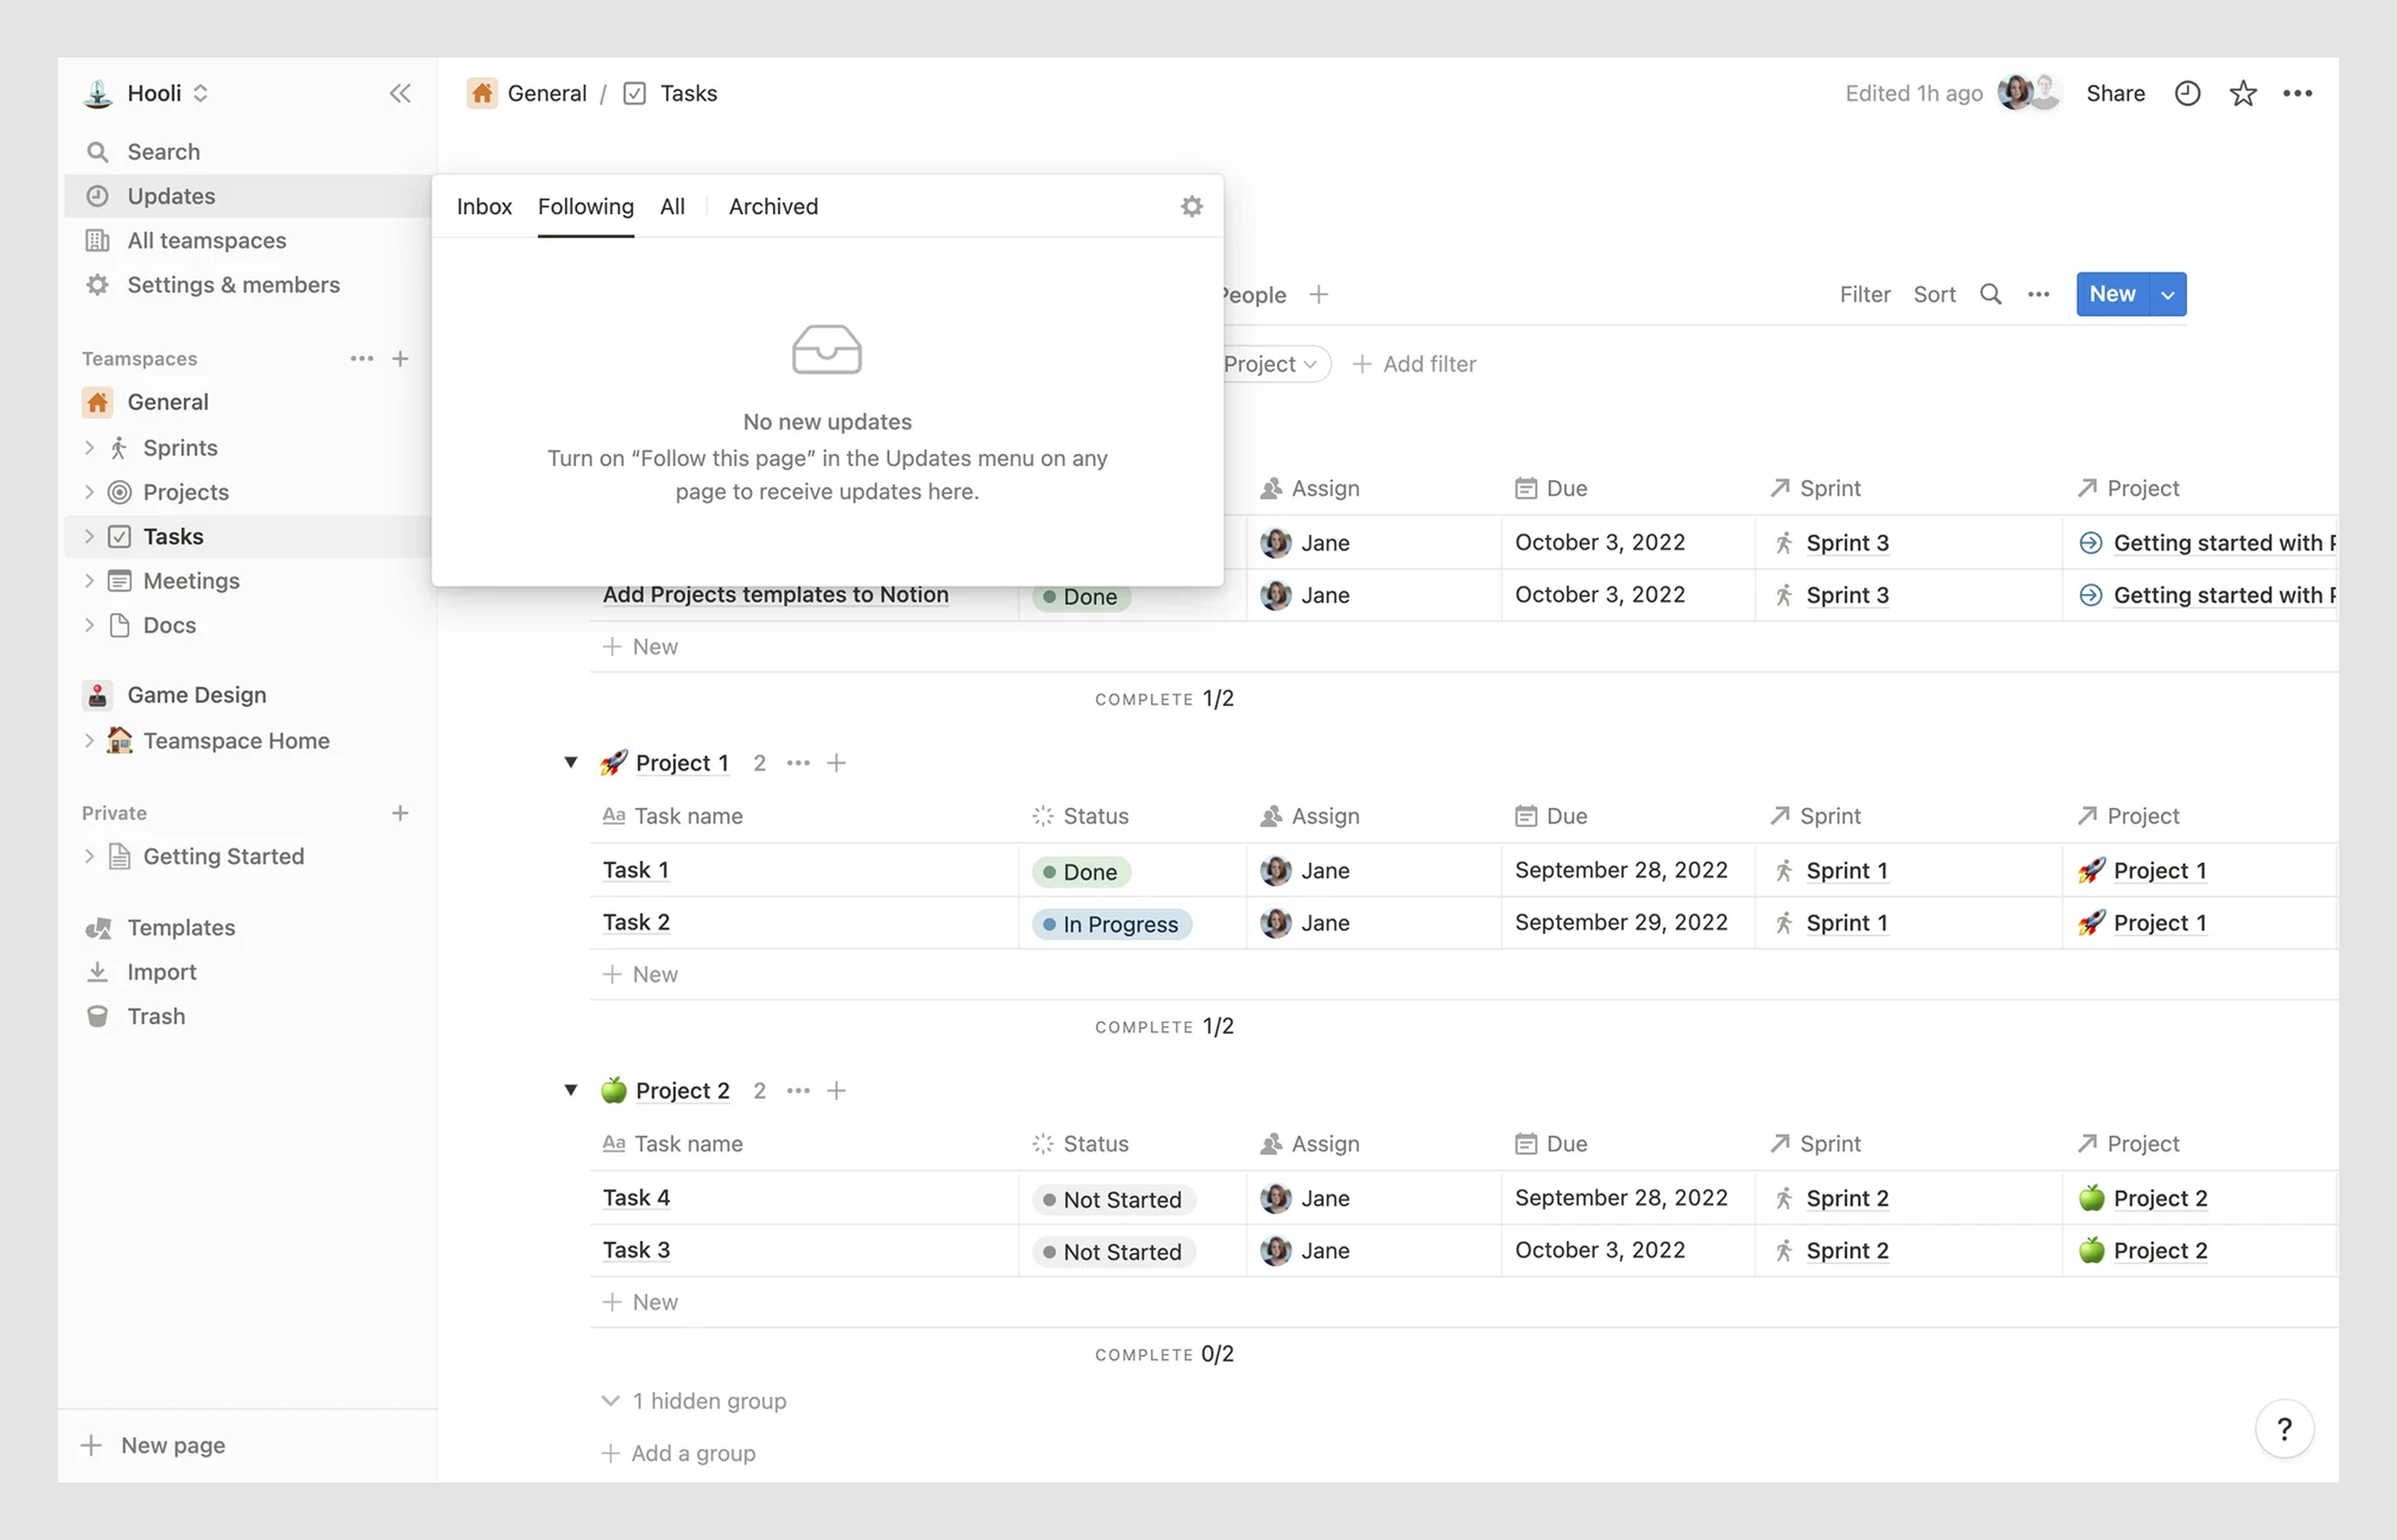
Task: Open page options three-dot menu in the top bar
Action: [2298, 93]
